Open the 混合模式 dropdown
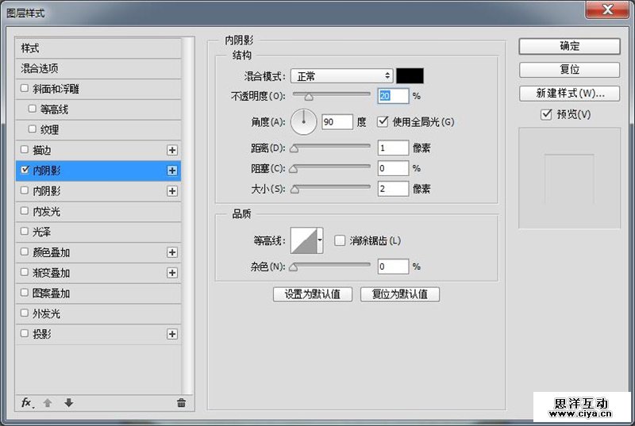Screen dimensions: 635x426 (341, 76)
